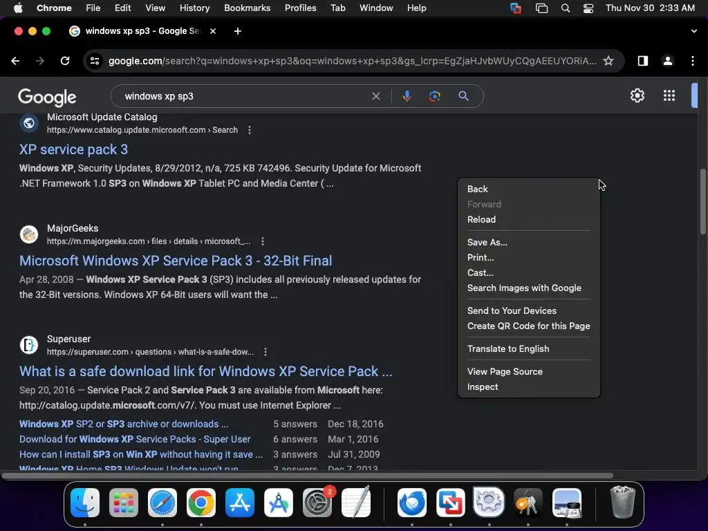Open the three-dot options for the Microsoft Update Catalog result
This screenshot has width=708, height=531.
249,130
